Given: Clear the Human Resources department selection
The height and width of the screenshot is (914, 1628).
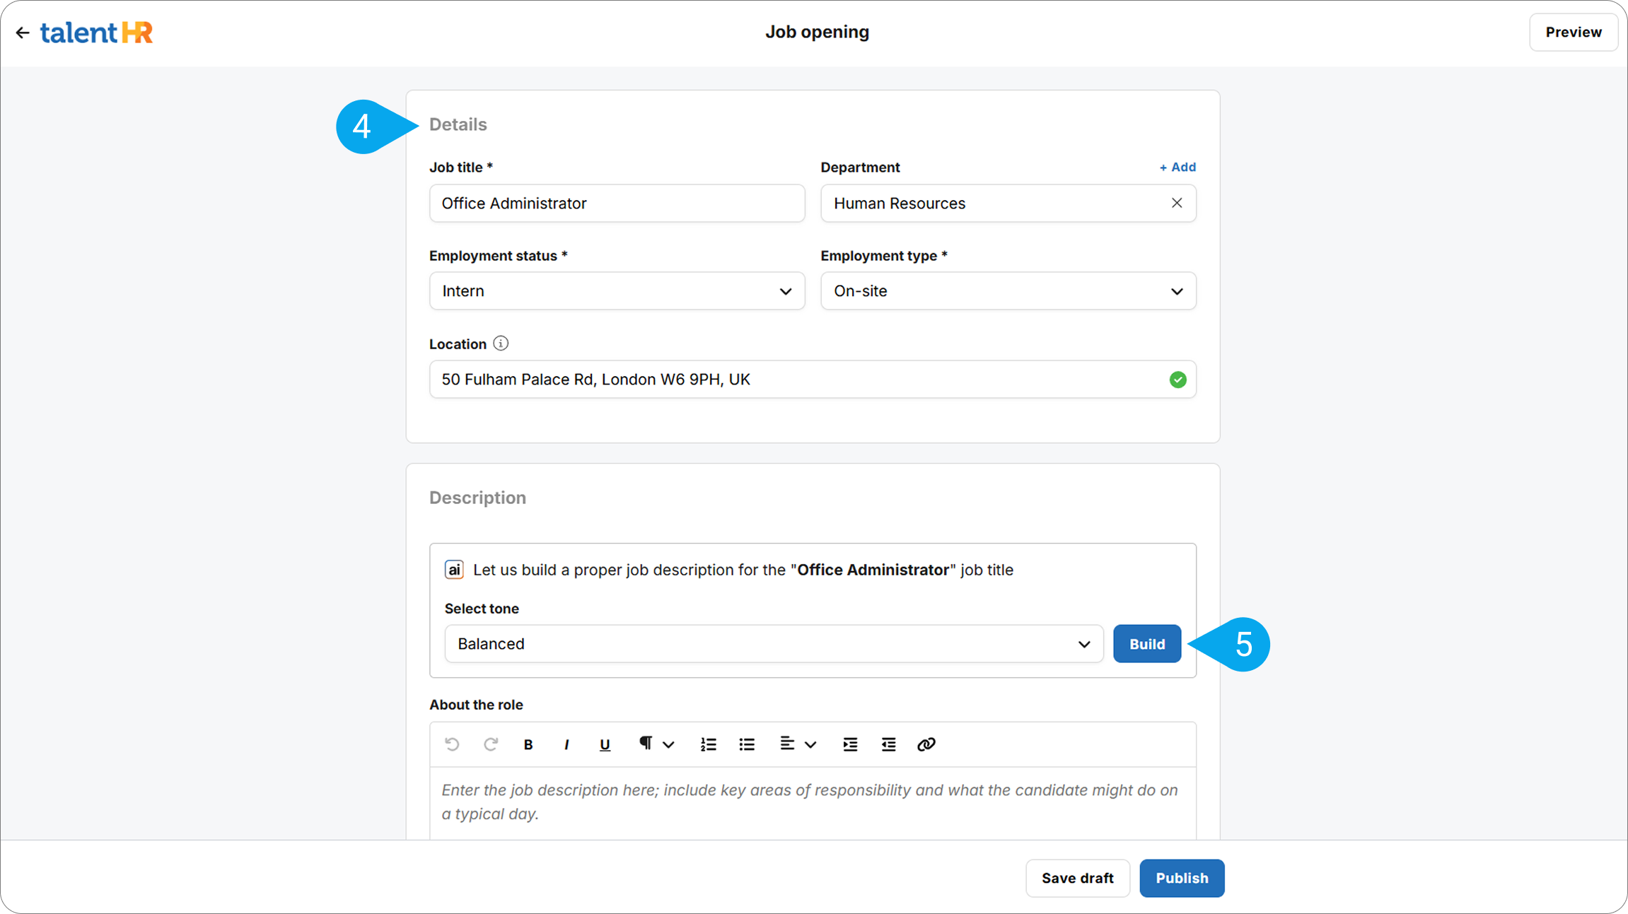Looking at the screenshot, I should [x=1177, y=203].
